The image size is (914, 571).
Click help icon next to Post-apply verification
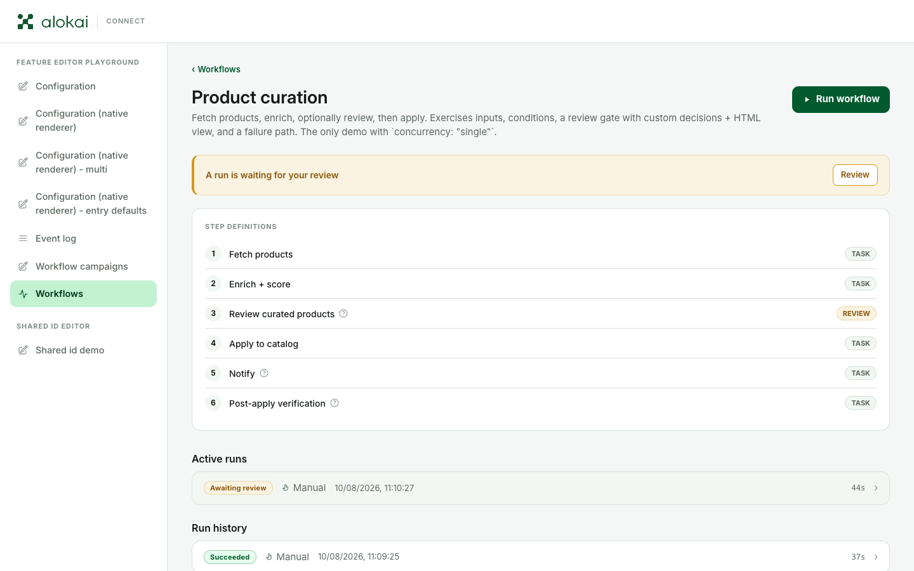334,403
